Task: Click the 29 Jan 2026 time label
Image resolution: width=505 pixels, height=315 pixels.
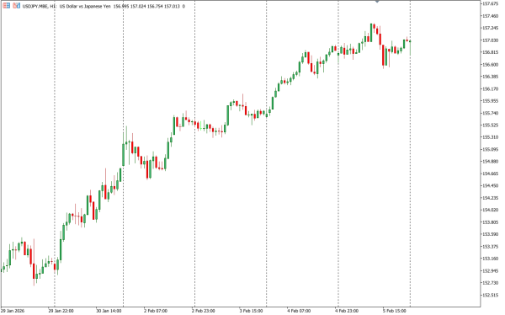Action: click(13, 311)
